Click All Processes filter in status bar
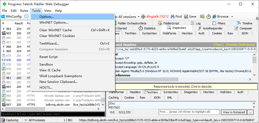 35,120
